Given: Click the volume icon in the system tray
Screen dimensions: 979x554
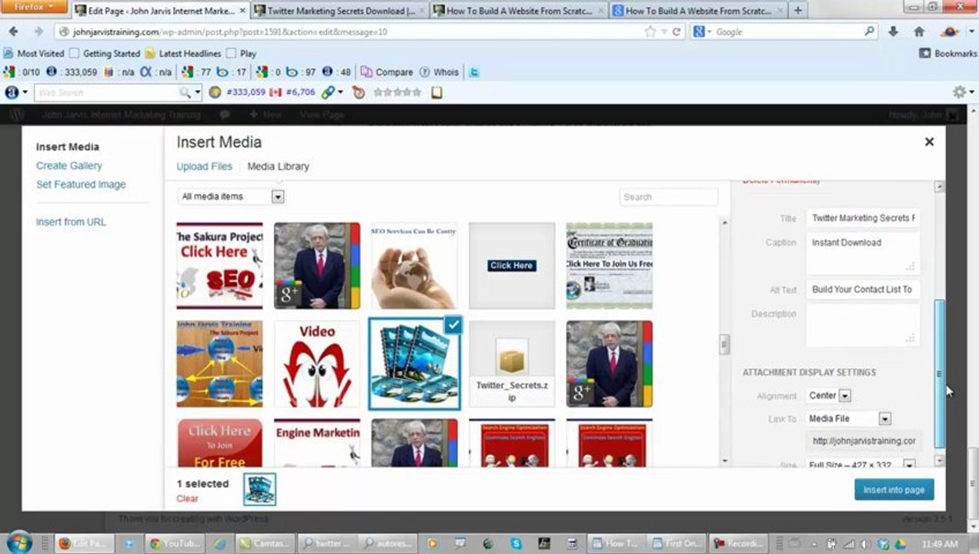Looking at the screenshot, I should point(865,543).
